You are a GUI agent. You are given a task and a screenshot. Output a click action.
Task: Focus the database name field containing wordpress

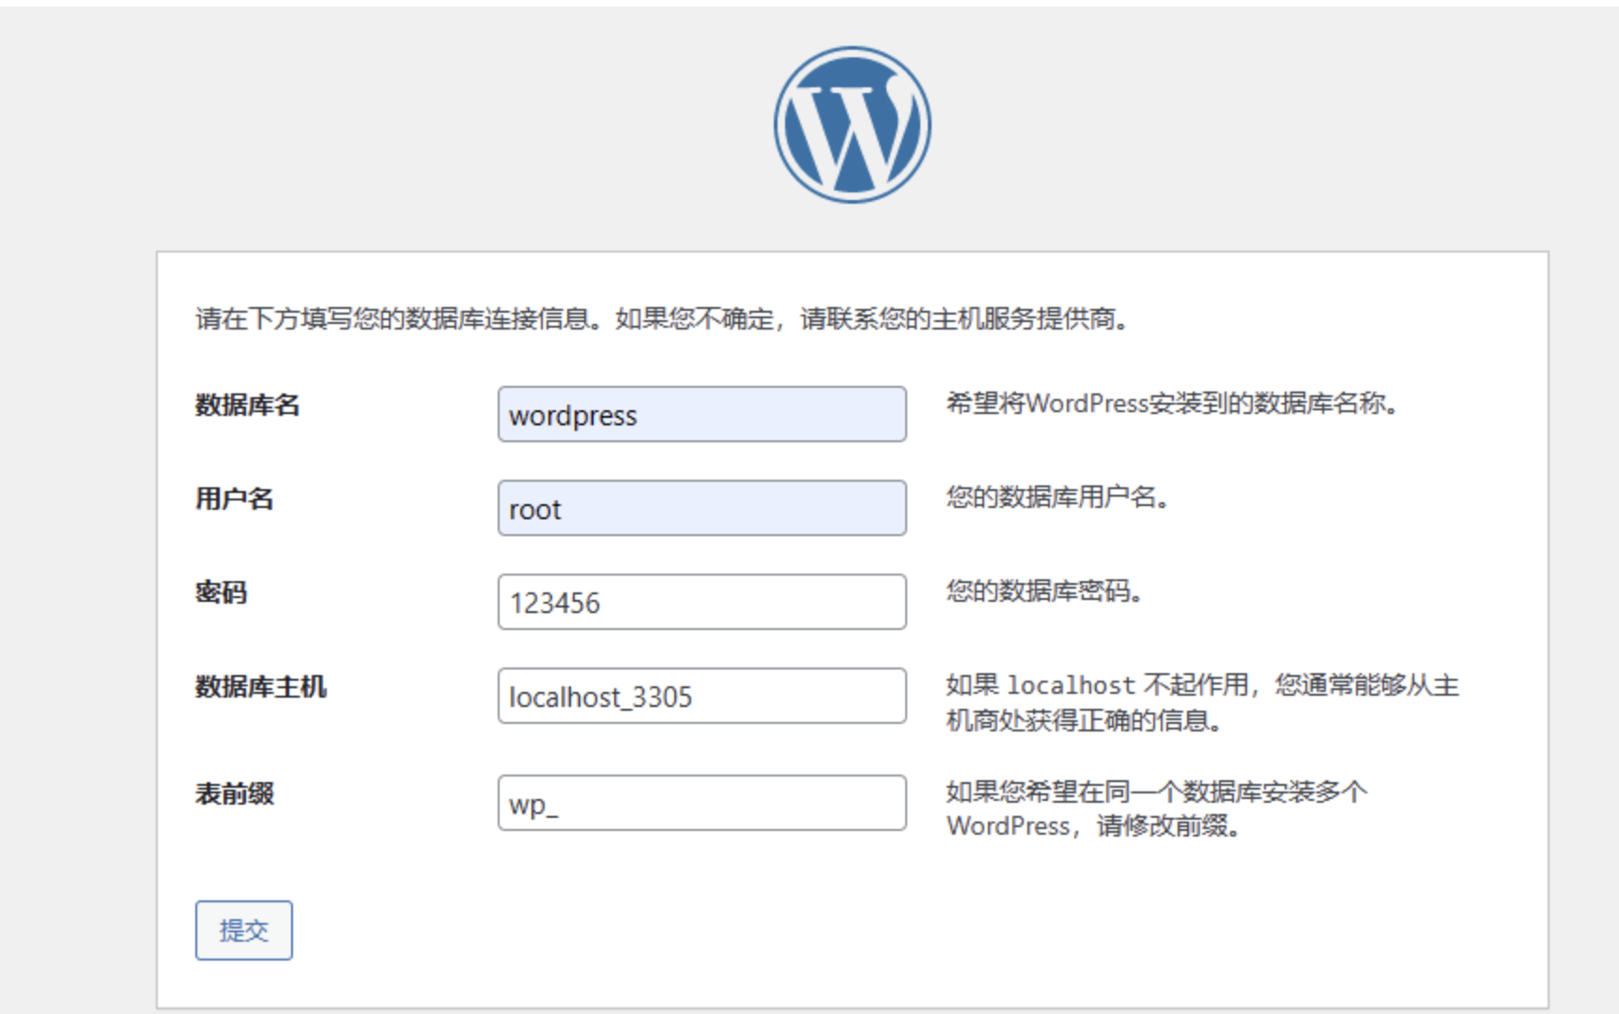pos(702,414)
